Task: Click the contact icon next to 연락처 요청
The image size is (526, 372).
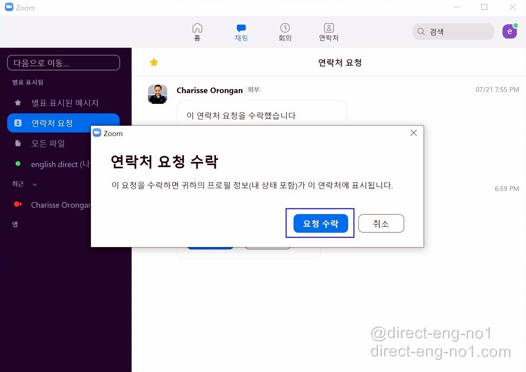Action: point(18,123)
